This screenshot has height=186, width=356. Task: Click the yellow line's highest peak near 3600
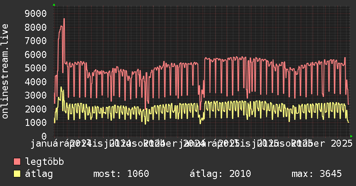coord(61,87)
